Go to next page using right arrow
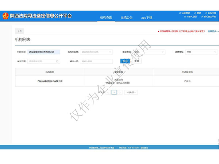Viewport: 219px width, 164px height. 120,93
